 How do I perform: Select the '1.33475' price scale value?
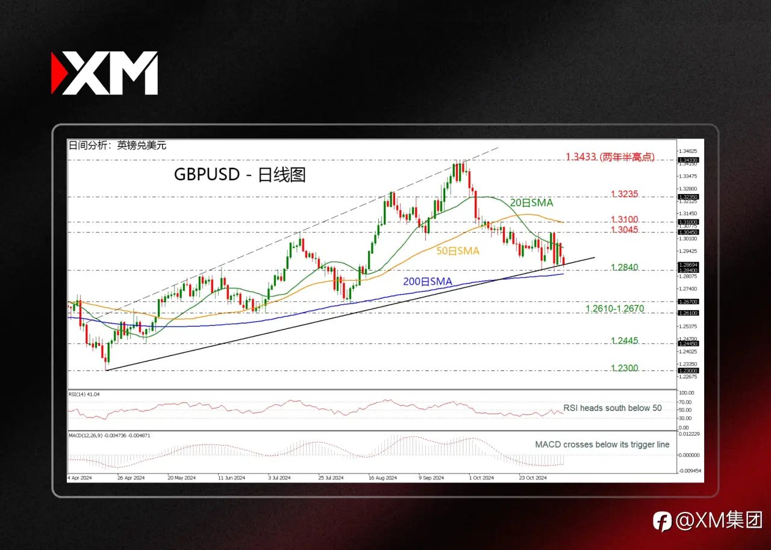click(688, 176)
